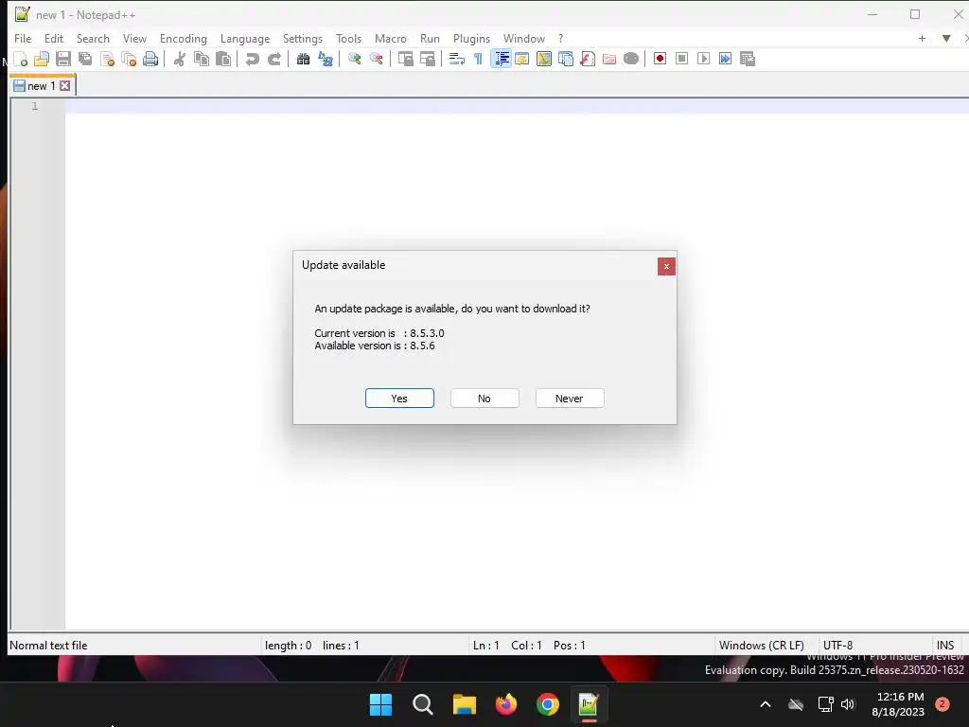Click No in Update available dialog
Screen dimensions: 969x727
(484, 399)
